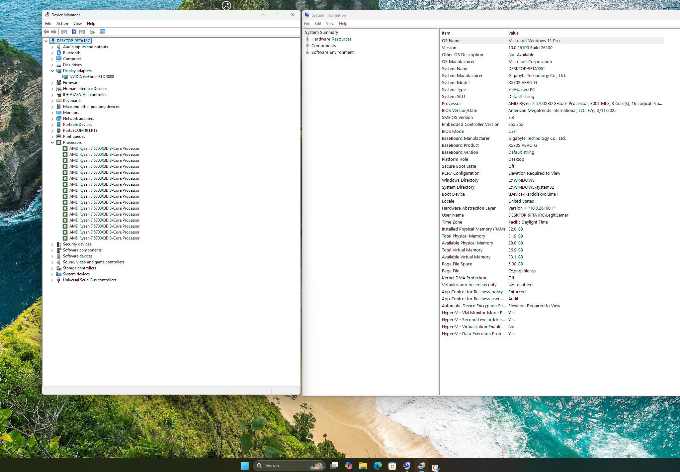The image size is (680, 472).
Task: Open the Edit menu in System Information
Action: pos(318,24)
